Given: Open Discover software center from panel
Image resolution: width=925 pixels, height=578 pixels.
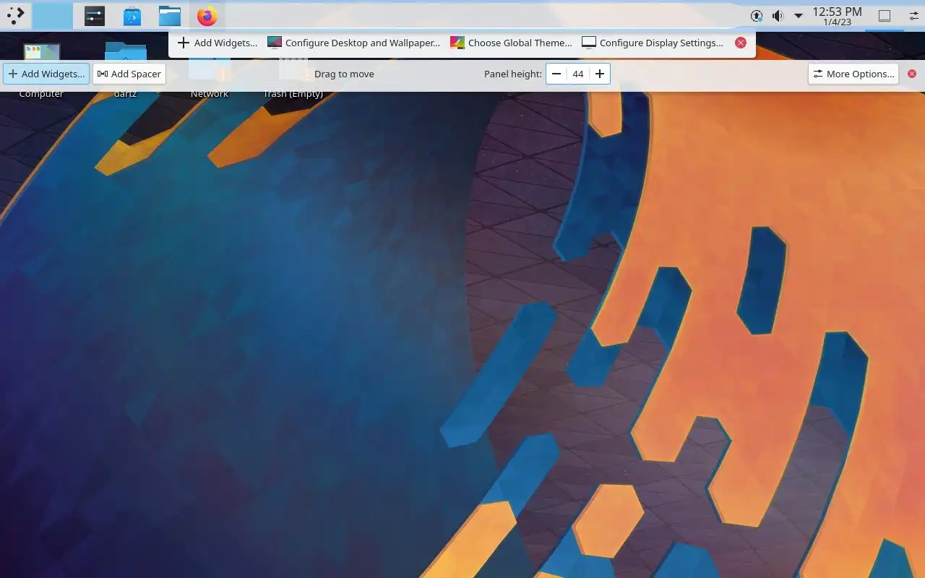Looking at the screenshot, I should [x=132, y=16].
